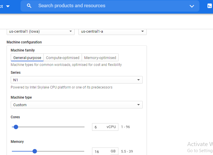Click the unfilled Cores slider track
Image resolution: width=213 pixels, height=155 pixels.
[52, 127]
